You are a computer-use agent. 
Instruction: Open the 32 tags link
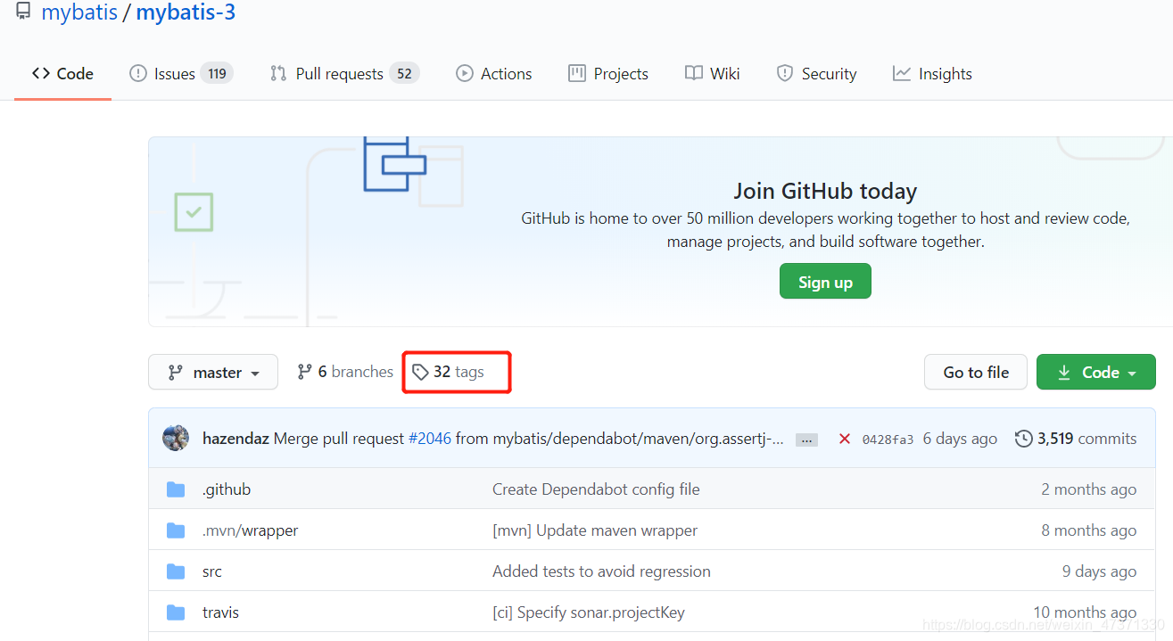click(448, 372)
